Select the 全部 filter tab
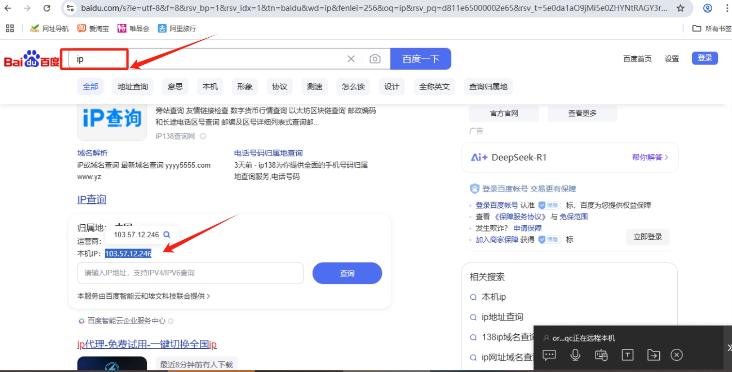This screenshot has height=372, width=732. pos(91,87)
